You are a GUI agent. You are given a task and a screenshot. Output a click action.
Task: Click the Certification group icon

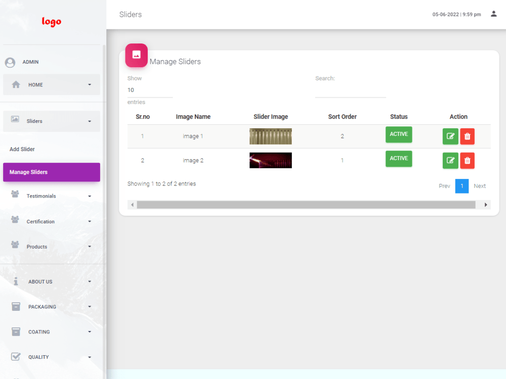tap(15, 219)
